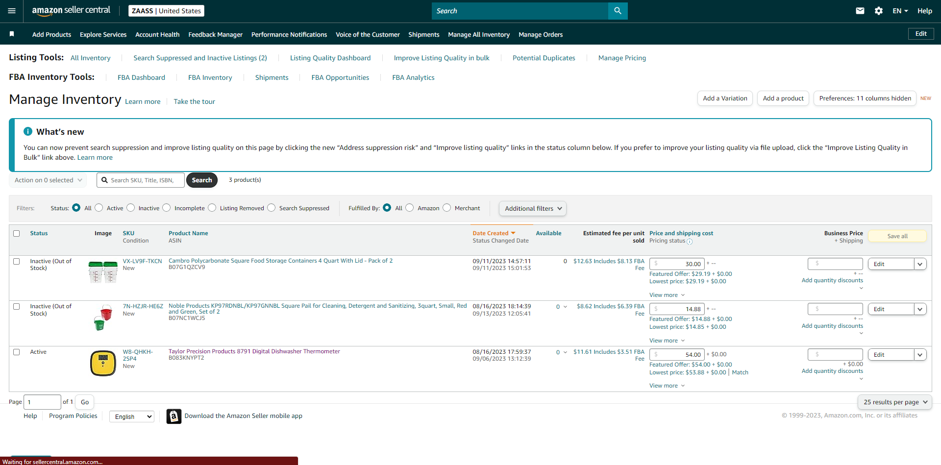Open Preferences: 11 columns hidden

pyautogui.click(x=865, y=98)
